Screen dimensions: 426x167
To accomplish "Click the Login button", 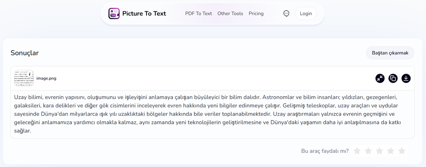I will coord(306,14).
